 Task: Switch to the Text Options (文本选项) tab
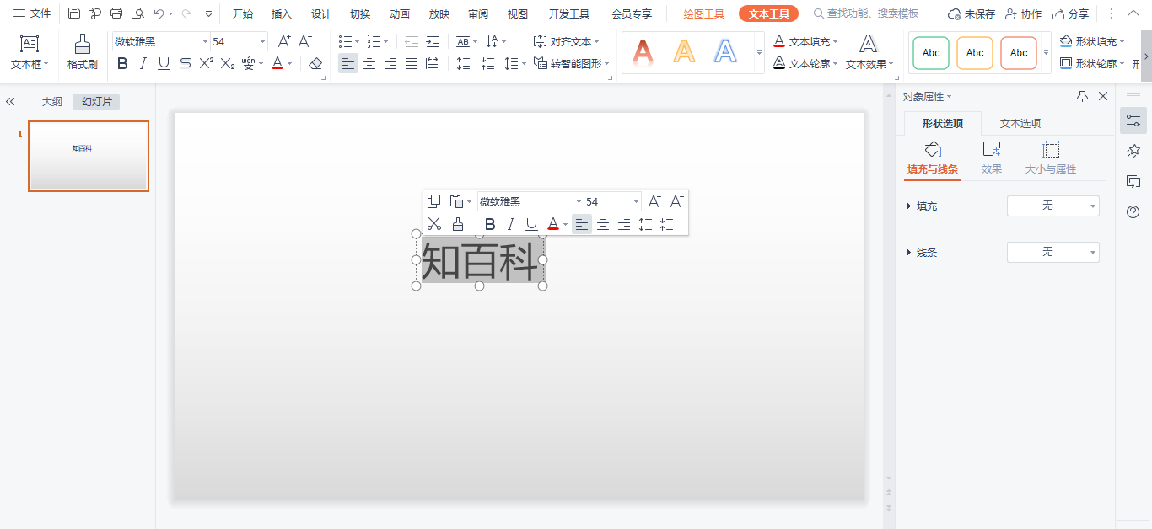pos(1020,123)
